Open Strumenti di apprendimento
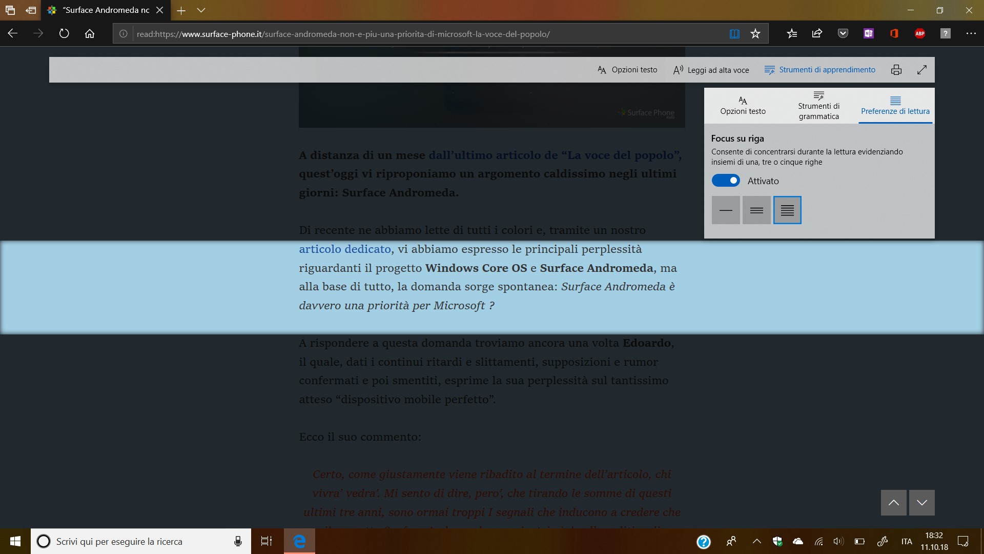This screenshot has width=984, height=554. 820,70
